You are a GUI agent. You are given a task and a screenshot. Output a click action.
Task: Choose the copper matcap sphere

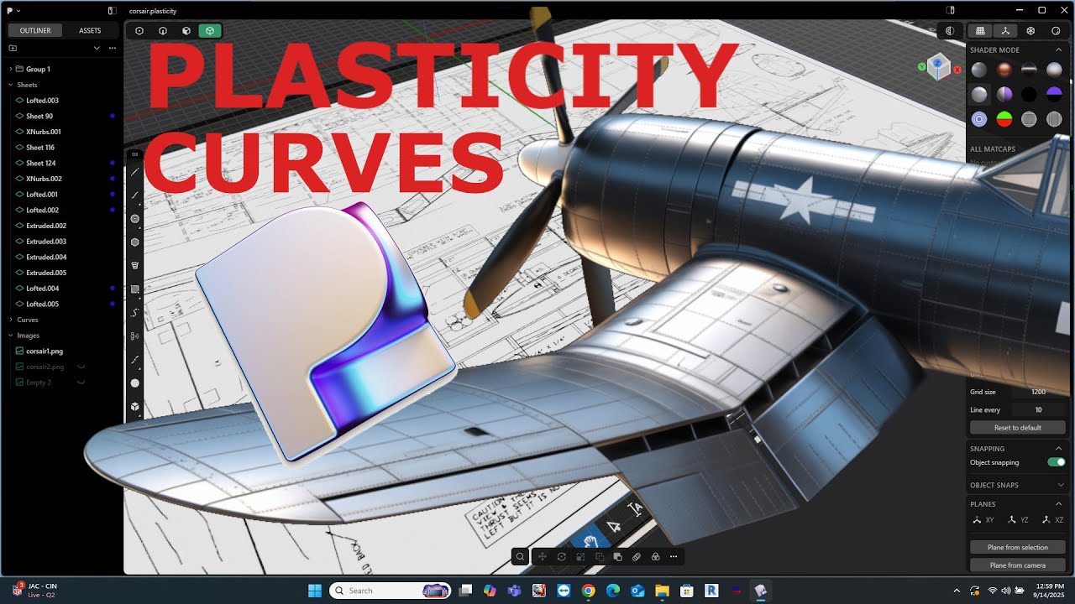click(1004, 70)
